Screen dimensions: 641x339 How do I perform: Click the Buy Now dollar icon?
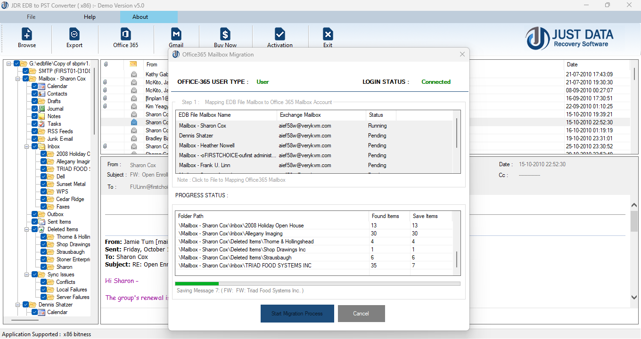[225, 38]
